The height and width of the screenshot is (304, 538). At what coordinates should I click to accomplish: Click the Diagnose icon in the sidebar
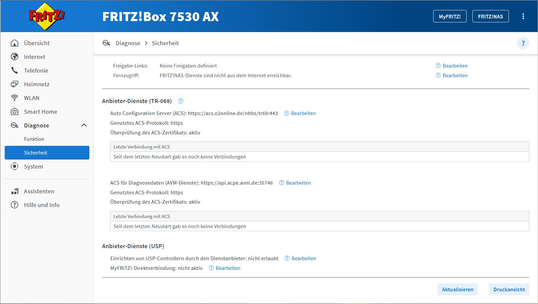pos(14,125)
